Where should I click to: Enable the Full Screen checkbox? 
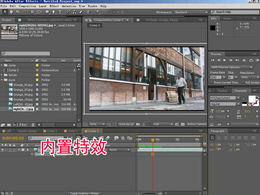(x=243, y=83)
